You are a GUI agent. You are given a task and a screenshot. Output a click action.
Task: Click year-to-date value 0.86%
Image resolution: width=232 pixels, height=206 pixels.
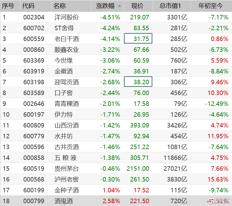pyautogui.click(x=220, y=39)
